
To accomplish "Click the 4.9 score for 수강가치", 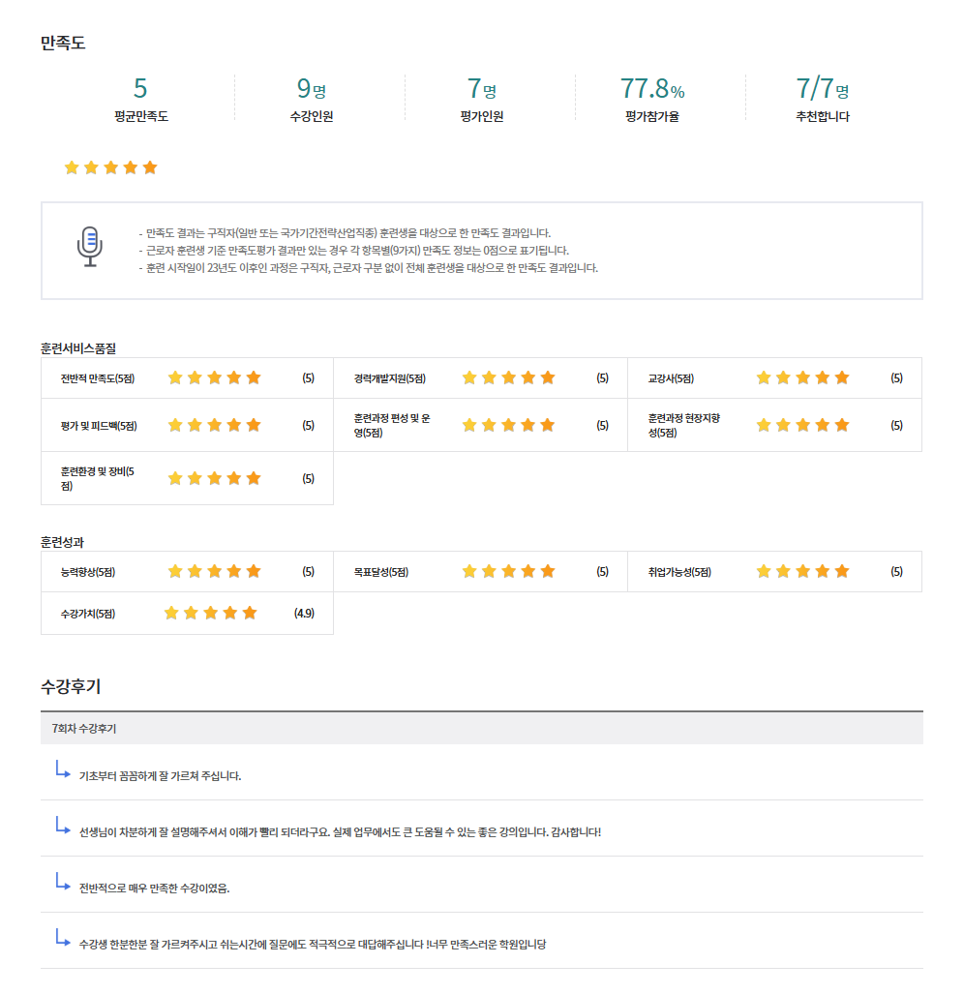I will (304, 613).
